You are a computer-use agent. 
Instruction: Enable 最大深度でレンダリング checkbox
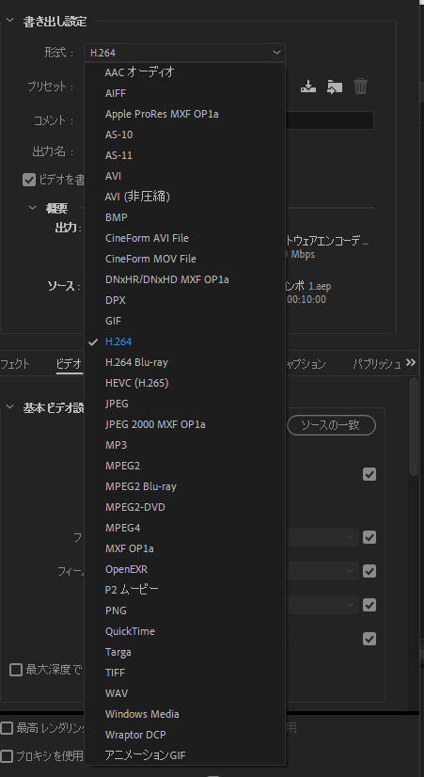(x=16, y=671)
